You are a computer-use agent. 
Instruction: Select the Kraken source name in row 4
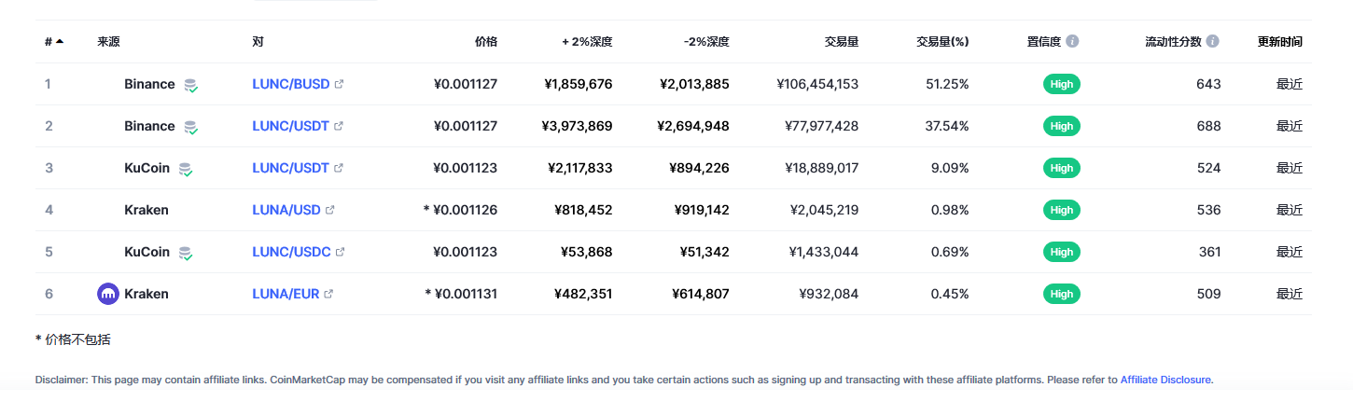click(x=146, y=210)
